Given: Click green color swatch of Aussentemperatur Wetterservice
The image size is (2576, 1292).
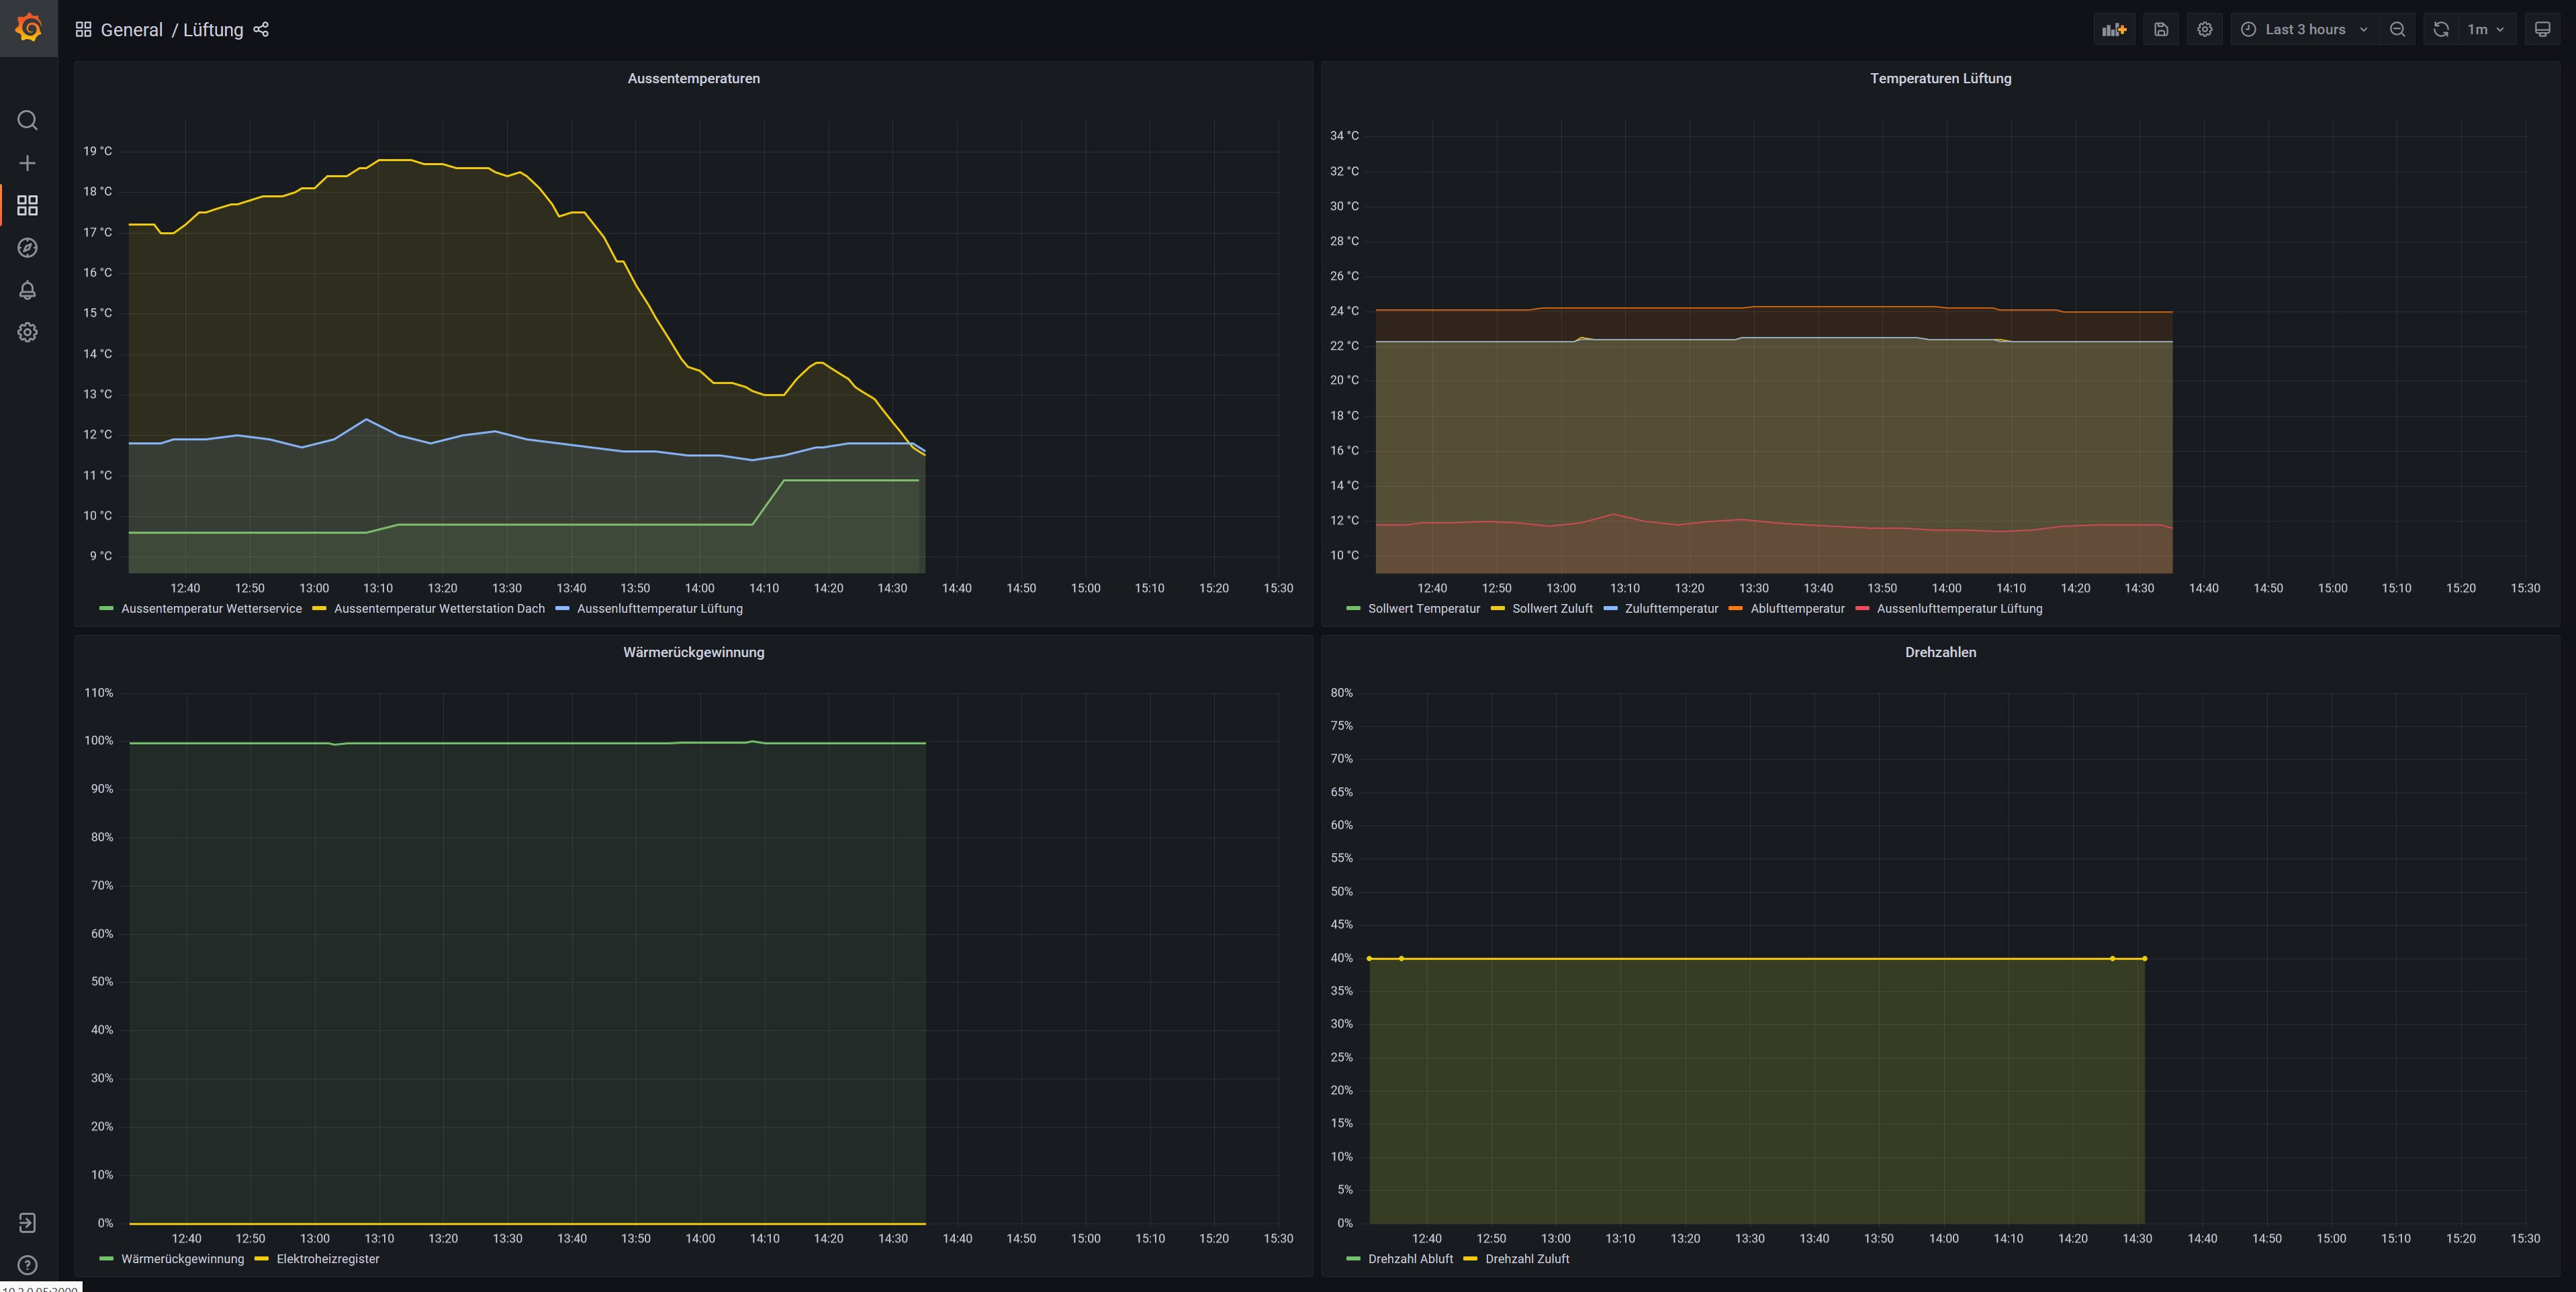Looking at the screenshot, I should (x=106, y=609).
